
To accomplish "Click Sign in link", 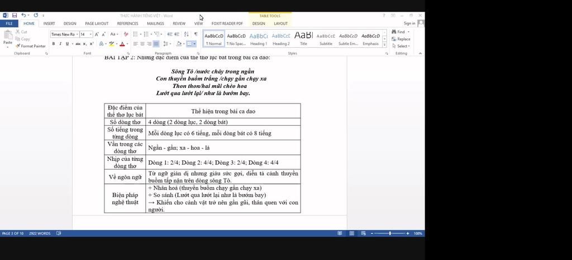I will point(409,23).
